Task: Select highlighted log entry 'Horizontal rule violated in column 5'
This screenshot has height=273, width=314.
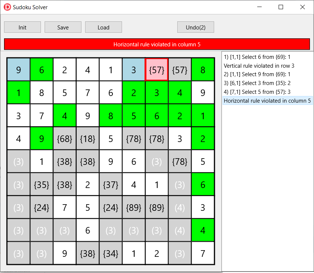Action: coord(268,100)
